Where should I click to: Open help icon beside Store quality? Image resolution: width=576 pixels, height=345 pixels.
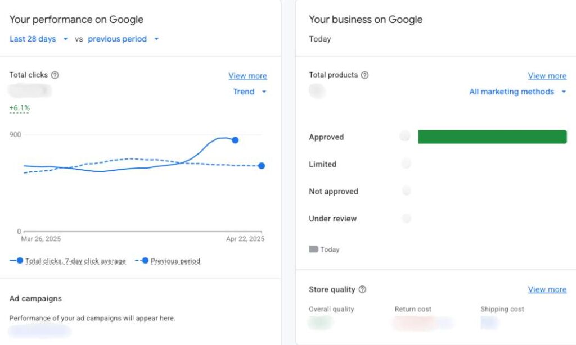click(x=362, y=289)
